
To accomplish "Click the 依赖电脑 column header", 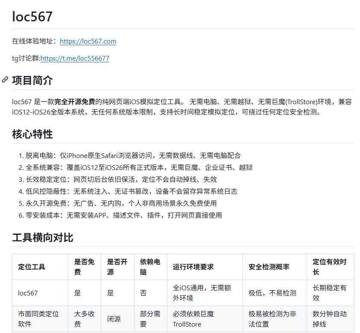I will coord(151,267).
